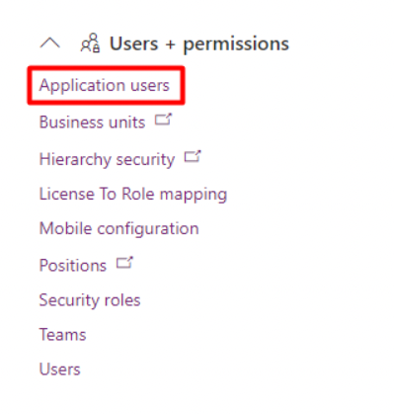The image size is (394, 414).
Task: Launch Positions in a new window icon
Action: pos(124,263)
